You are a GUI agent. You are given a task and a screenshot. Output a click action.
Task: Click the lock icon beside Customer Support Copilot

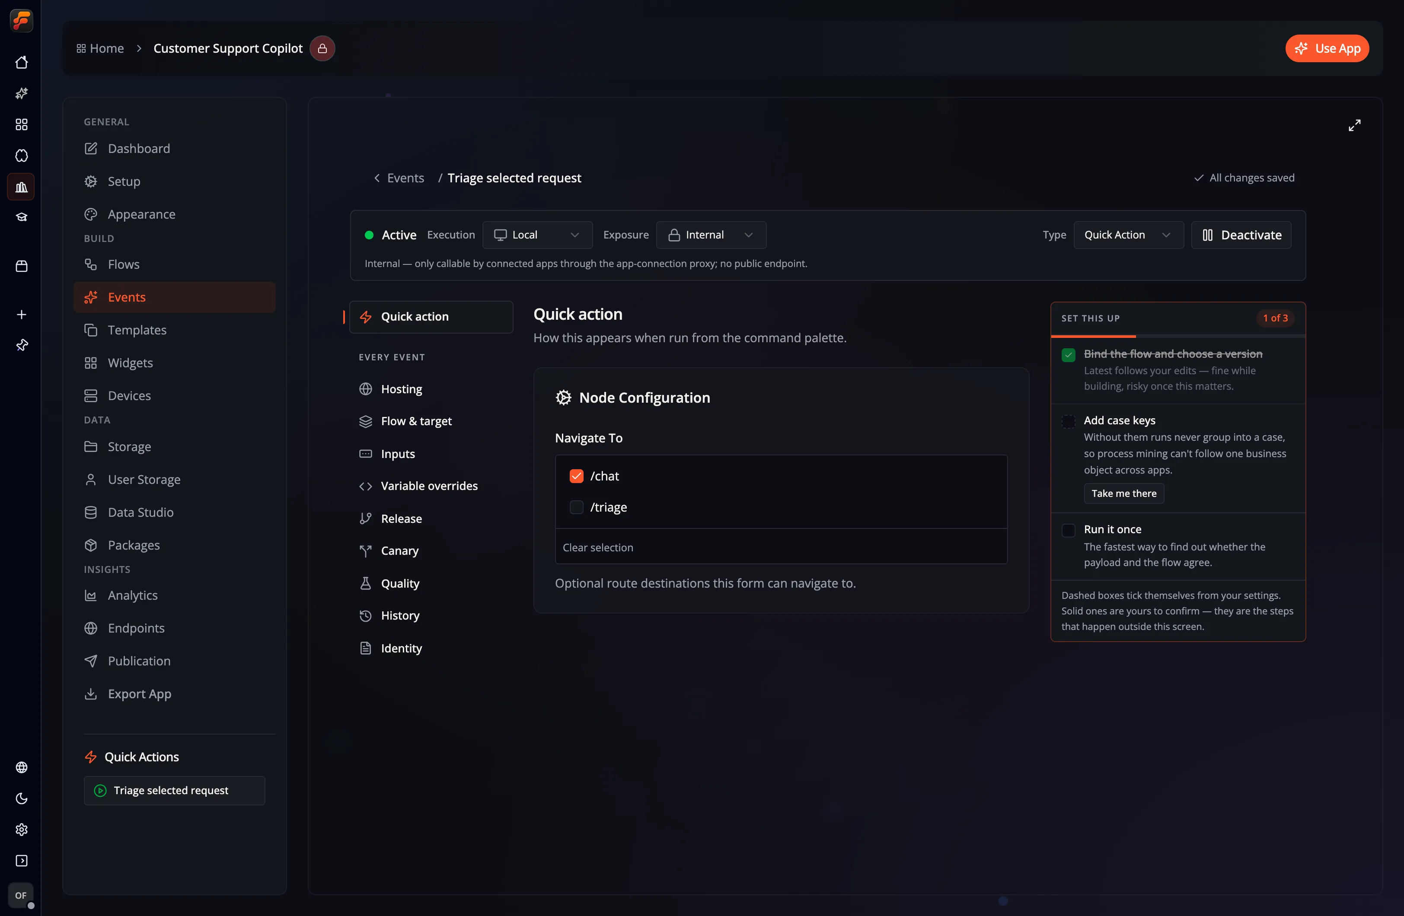point(322,48)
